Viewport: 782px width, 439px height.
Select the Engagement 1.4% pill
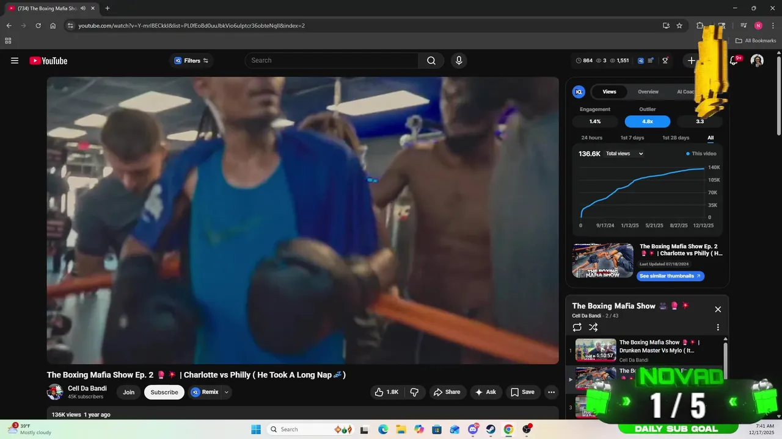point(595,121)
